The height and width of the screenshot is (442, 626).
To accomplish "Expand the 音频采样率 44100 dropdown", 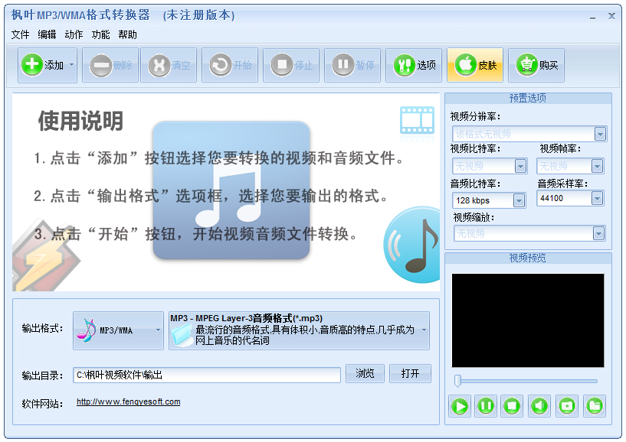I will point(597,198).
